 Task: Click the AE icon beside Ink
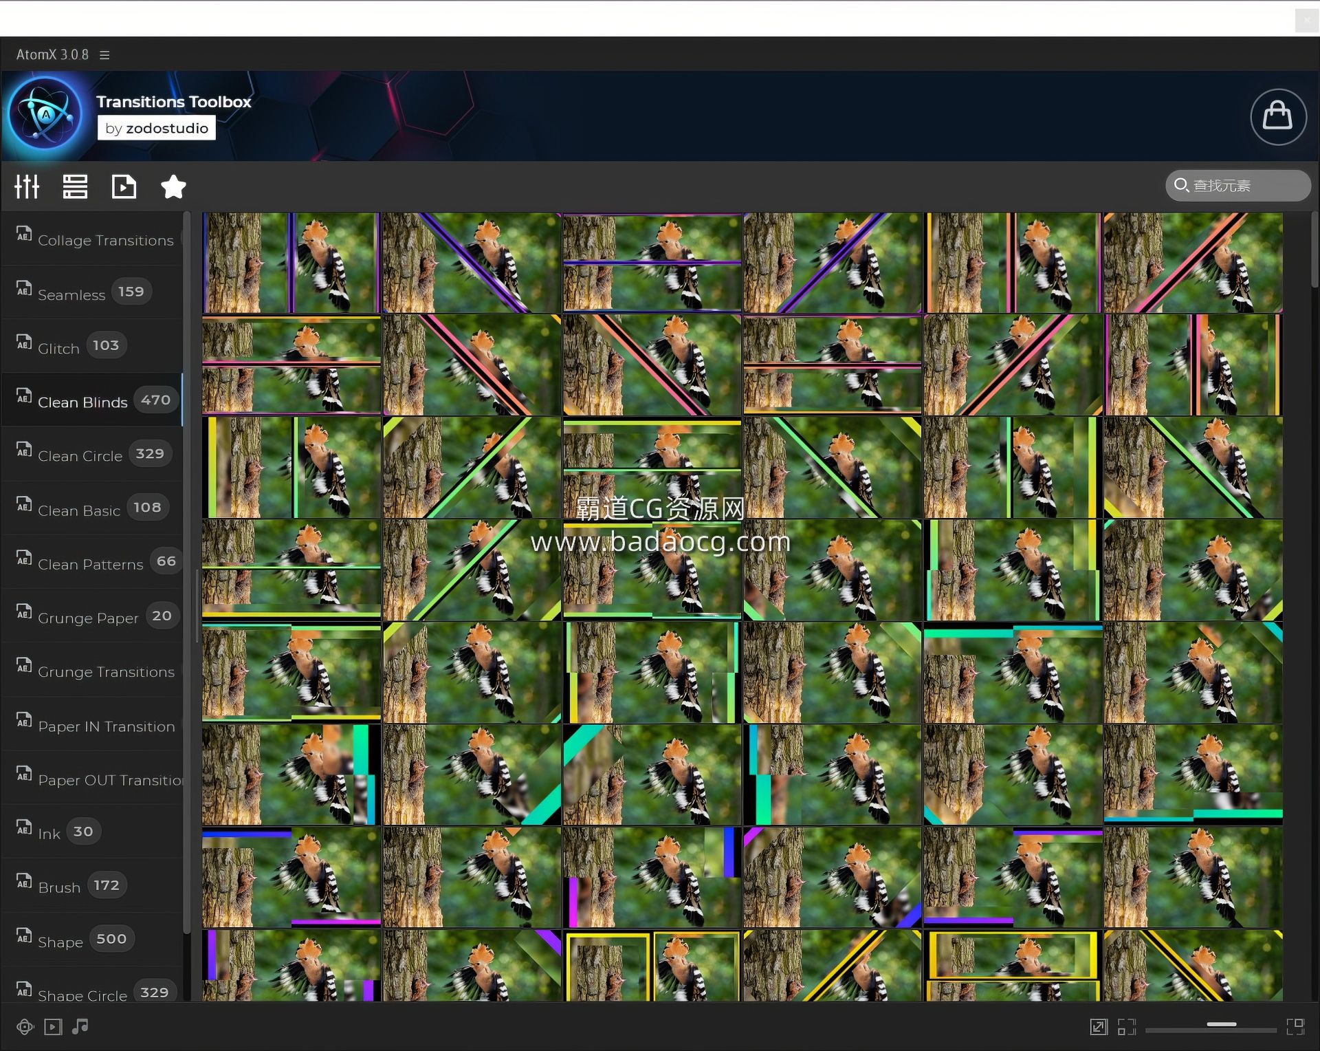point(24,827)
